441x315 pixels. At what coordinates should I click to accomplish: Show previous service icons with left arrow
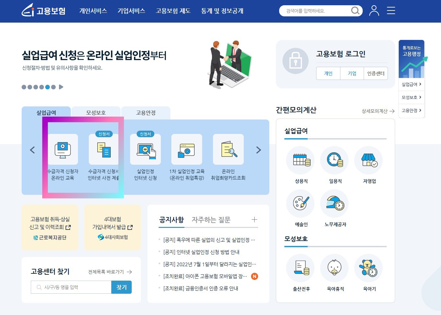click(x=32, y=150)
